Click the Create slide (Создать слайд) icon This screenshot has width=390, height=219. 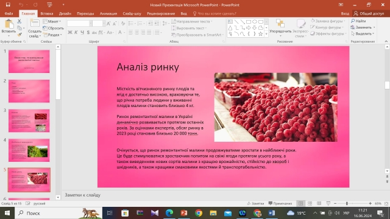click(x=35, y=24)
